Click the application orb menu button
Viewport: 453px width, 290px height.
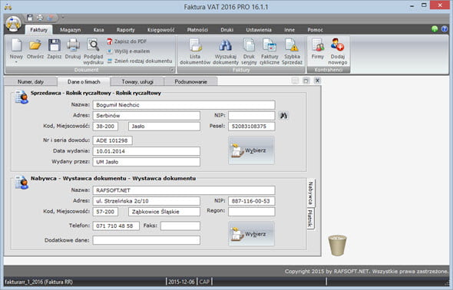pos(13,24)
